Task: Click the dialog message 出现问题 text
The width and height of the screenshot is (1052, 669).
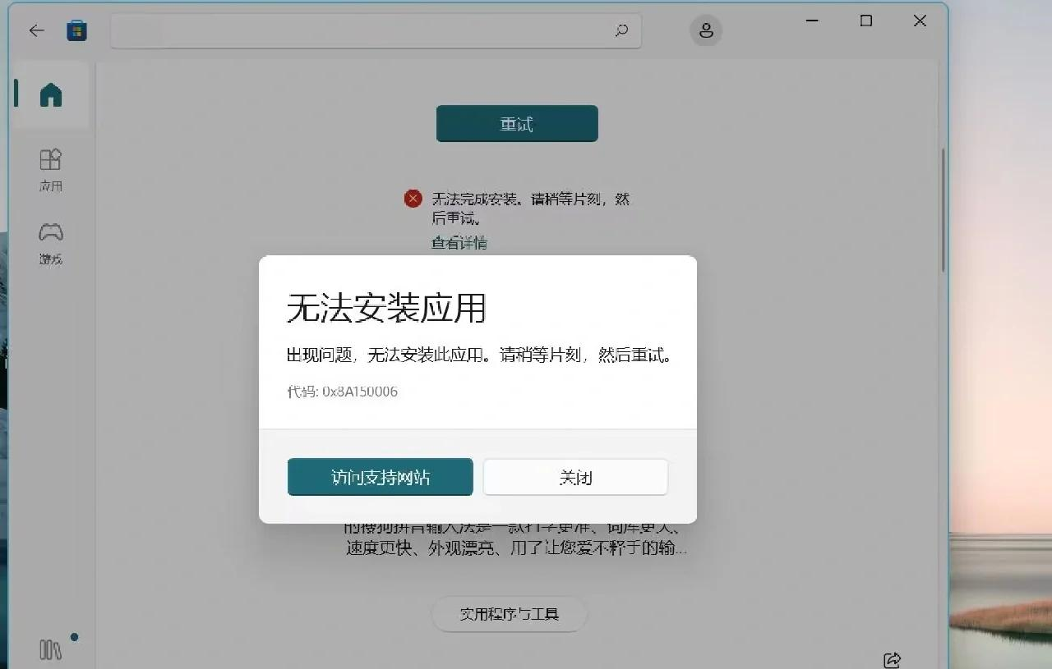Action: [479, 356]
